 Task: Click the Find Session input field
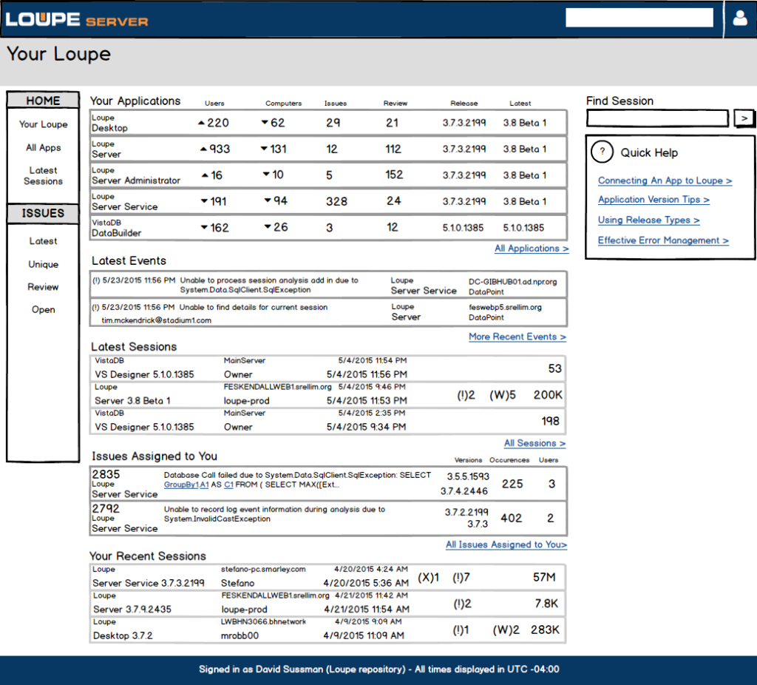pyautogui.click(x=656, y=118)
